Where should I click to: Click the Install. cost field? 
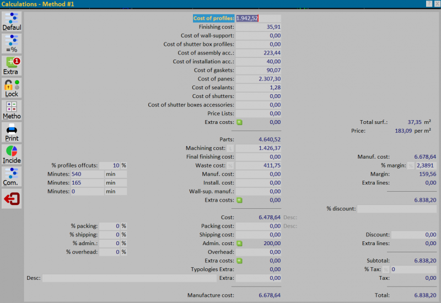point(258,183)
